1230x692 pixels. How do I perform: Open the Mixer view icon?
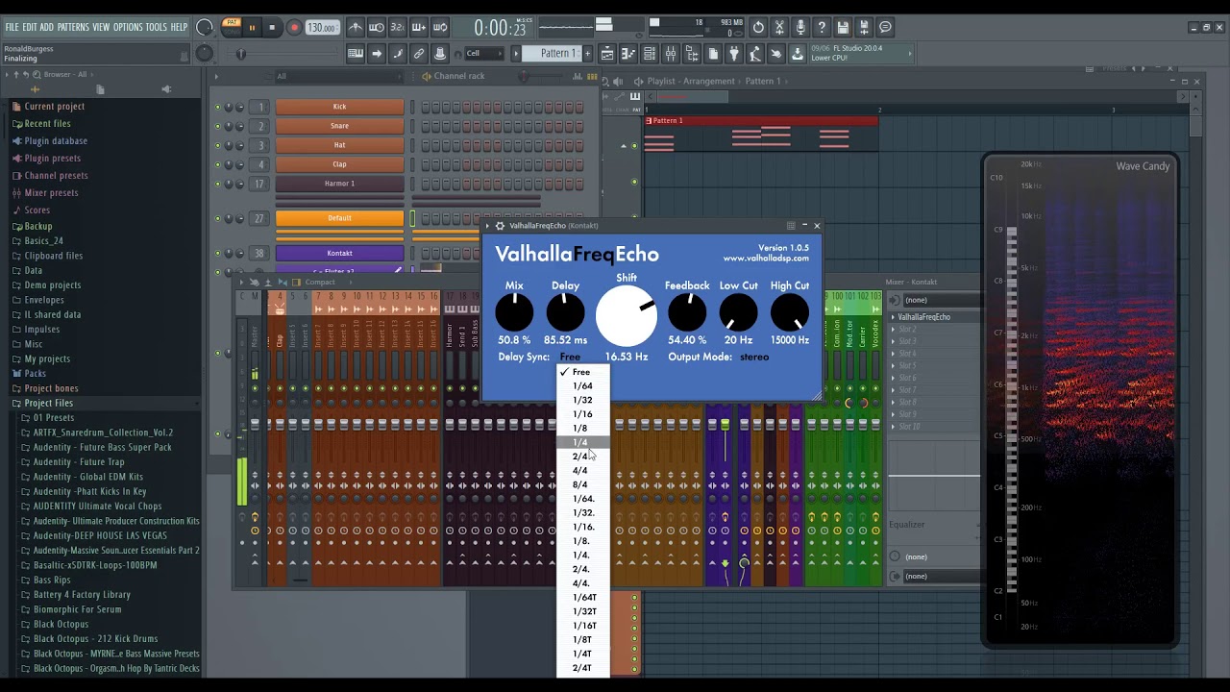[x=671, y=54]
